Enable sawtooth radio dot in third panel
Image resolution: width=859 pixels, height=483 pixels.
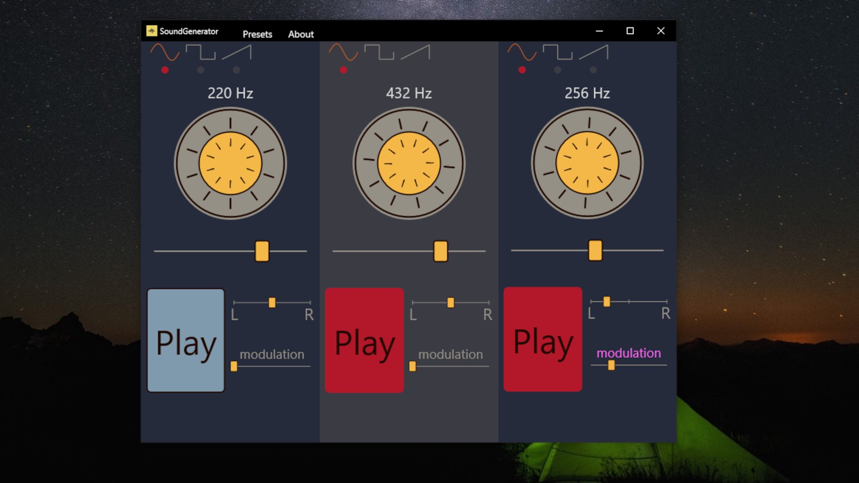click(x=593, y=70)
